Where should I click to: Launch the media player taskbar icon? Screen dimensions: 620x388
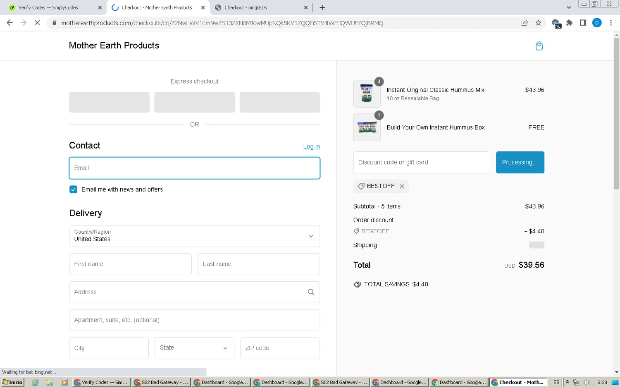[x=64, y=383]
